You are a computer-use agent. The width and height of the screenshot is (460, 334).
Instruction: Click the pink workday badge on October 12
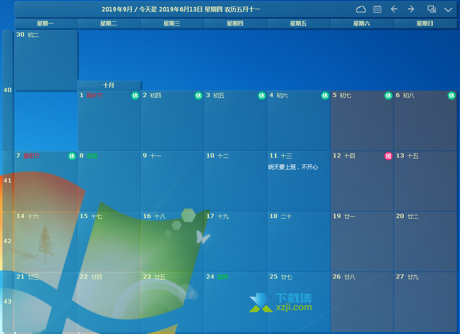point(388,156)
